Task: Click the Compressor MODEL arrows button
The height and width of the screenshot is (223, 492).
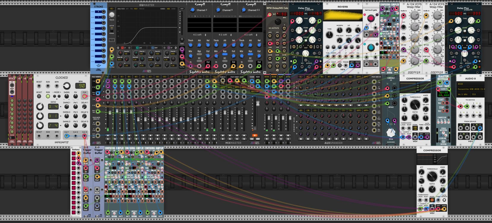Action: click(x=415, y=128)
